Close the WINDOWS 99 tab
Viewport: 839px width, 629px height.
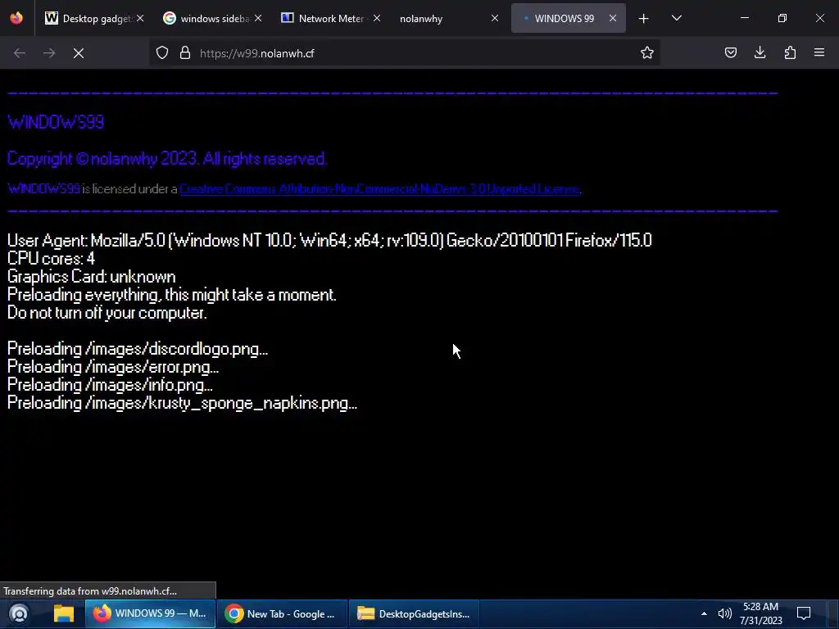(x=613, y=18)
